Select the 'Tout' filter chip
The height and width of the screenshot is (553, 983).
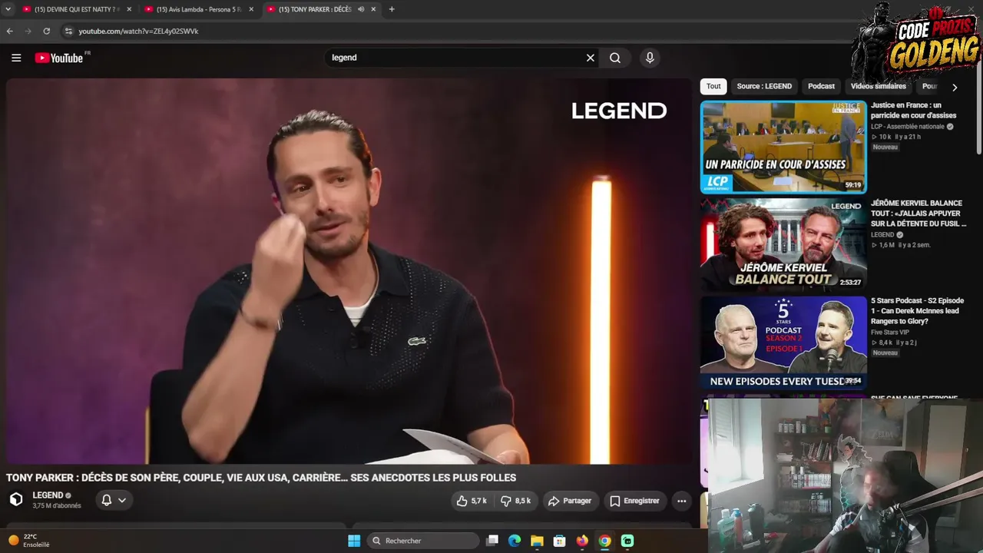pos(713,86)
